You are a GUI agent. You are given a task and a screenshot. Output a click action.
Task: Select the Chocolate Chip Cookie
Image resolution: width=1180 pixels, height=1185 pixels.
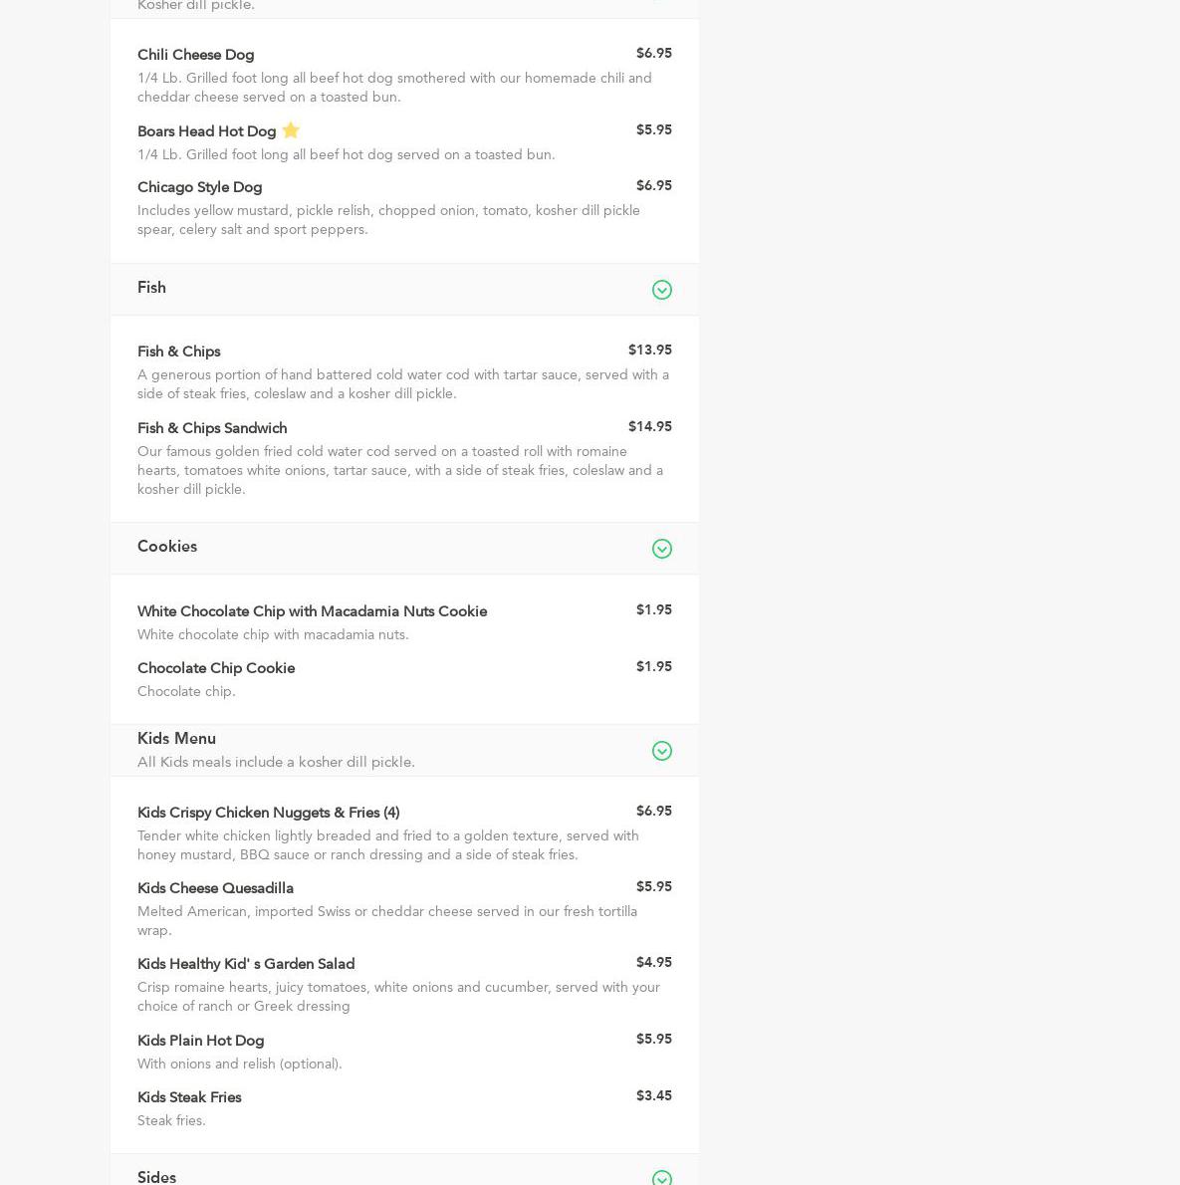216,668
